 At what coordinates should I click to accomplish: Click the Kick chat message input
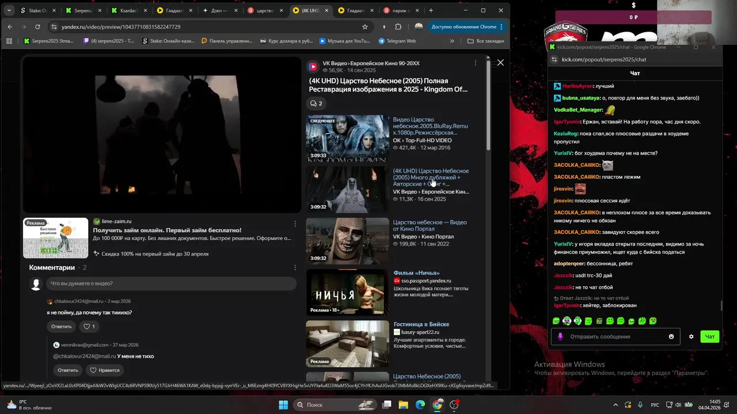(617, 336)
